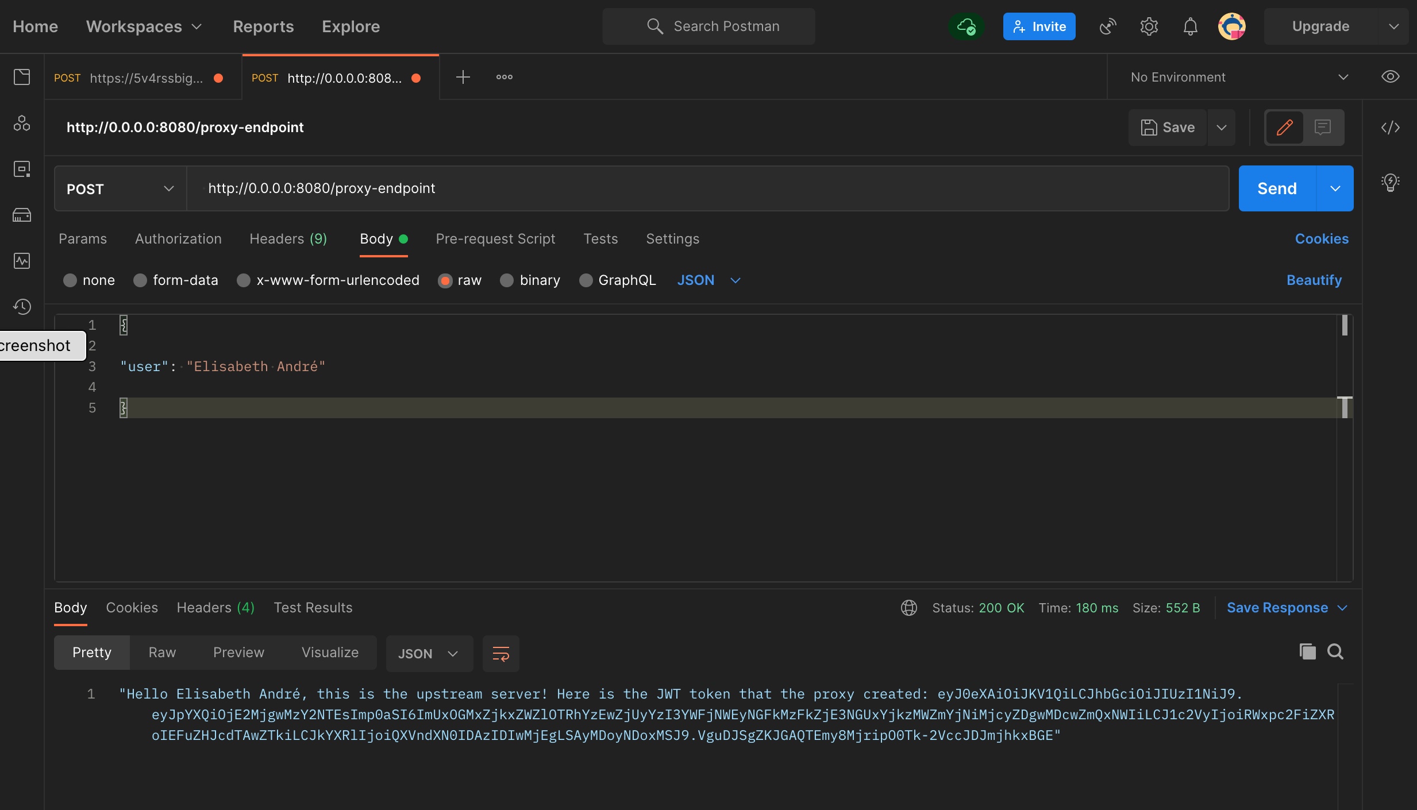The height and width of the screenshot is (810, 1417).
Task: Open the code snippet panel
Action: point(1392,128)
